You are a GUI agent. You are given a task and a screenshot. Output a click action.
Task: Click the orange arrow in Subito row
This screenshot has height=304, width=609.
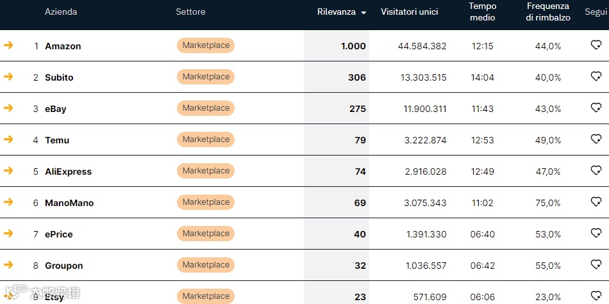[x=8, y=76]
